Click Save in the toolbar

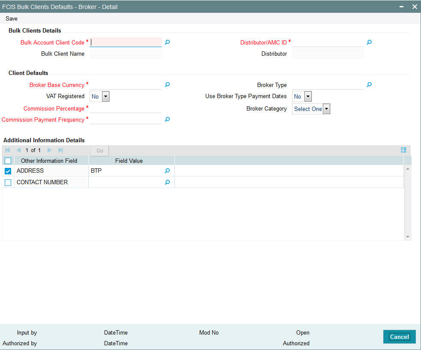(x=12, y=19)
